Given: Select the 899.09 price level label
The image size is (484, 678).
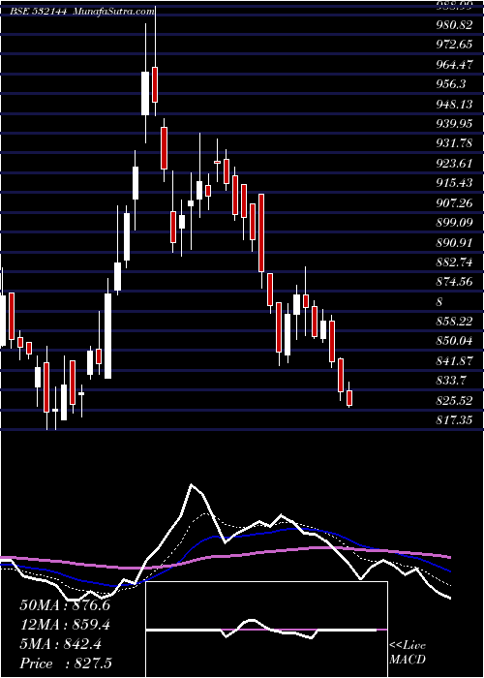Looking at the screenshot, I should point(454,223).
